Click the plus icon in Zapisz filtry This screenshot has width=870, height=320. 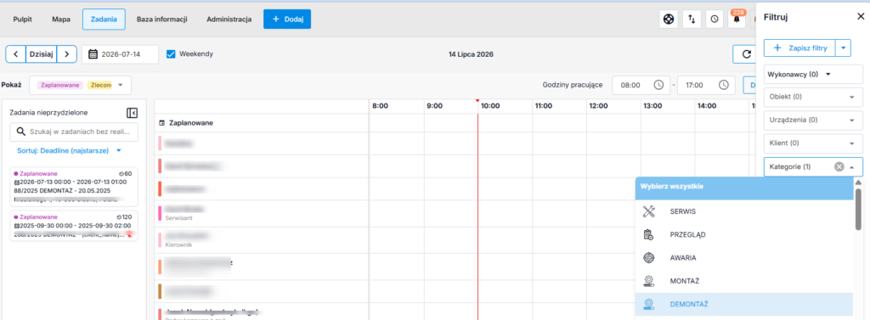(777, 48)
